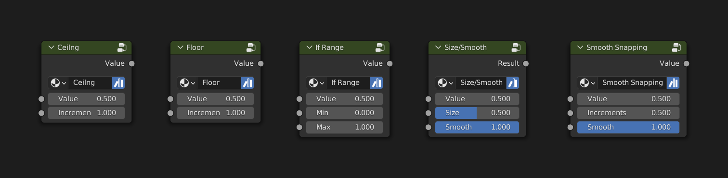The width and height of the screenshot is (728, 178).
Task: Click the Smooth slider in Smooth Snapping node
Action: coord(628,127)
